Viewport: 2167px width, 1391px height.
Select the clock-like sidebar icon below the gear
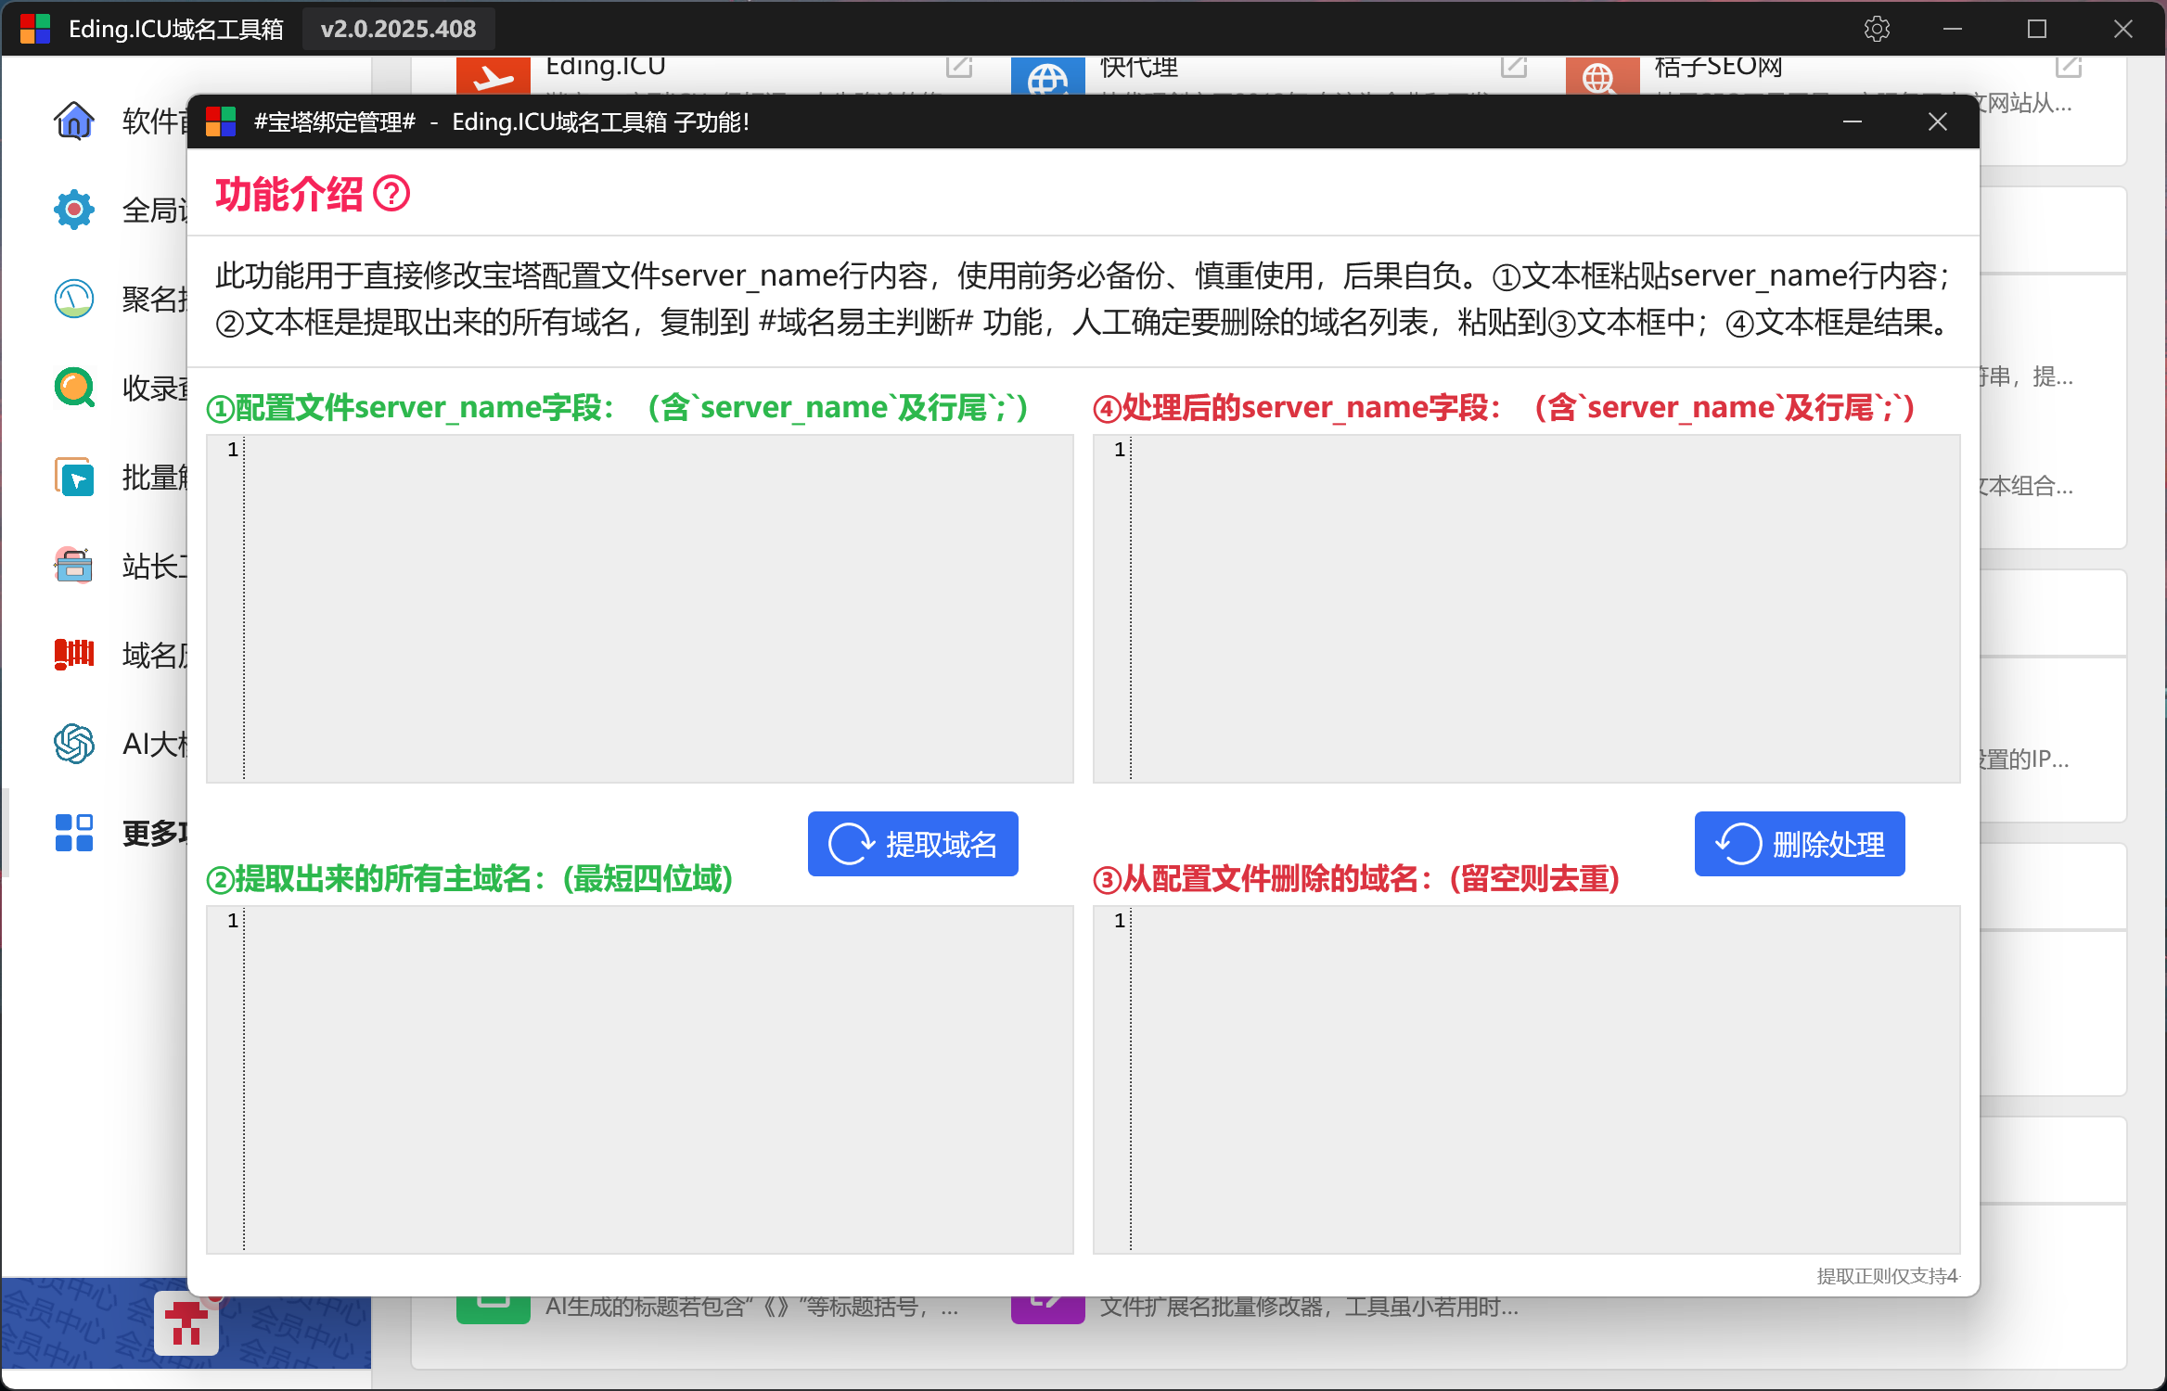pyautogui.click(x=74, y=299)
